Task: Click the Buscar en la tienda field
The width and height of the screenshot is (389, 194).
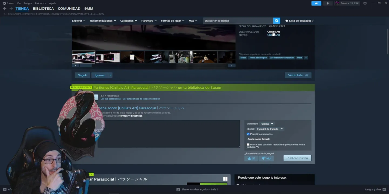Action: [238, 21]
